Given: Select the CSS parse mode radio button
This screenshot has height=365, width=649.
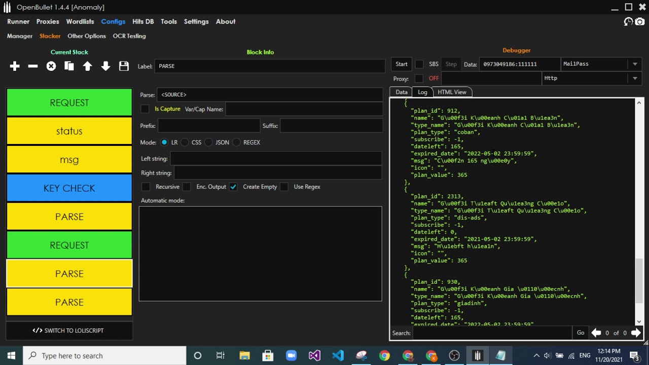Looking at the screenshot, I should tap(185, 142).
